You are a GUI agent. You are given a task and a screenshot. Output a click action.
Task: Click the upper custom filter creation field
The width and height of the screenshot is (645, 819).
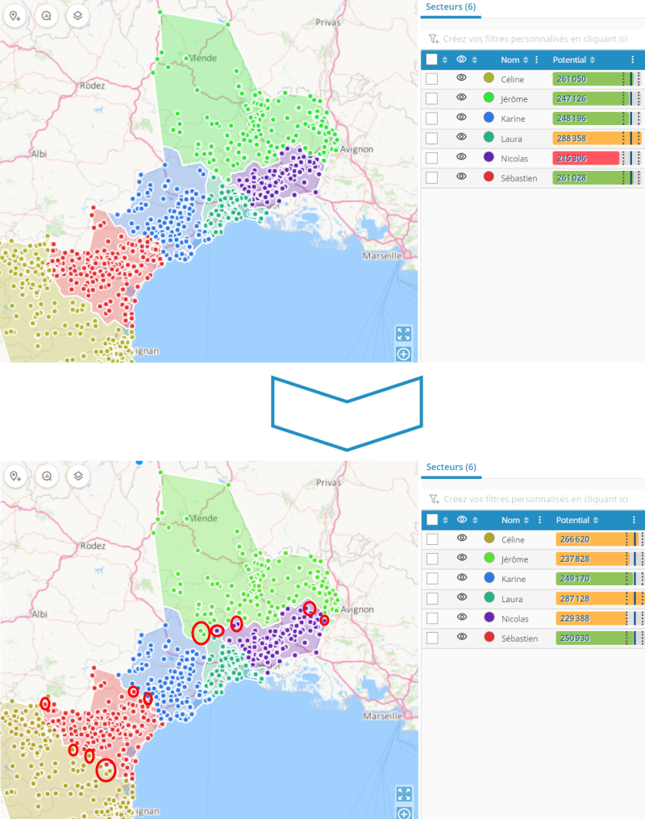(x=535, y=38)
